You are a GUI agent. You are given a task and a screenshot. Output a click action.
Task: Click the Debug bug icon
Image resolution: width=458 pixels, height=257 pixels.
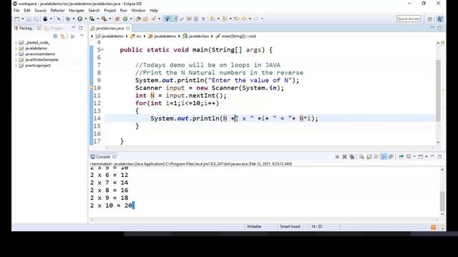point(68,19)
